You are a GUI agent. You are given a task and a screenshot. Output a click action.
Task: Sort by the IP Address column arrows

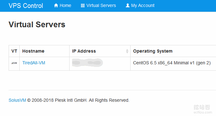click(127, 51)
